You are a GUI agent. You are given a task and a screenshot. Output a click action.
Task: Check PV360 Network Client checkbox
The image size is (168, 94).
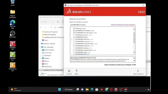[x=74, y=35]
